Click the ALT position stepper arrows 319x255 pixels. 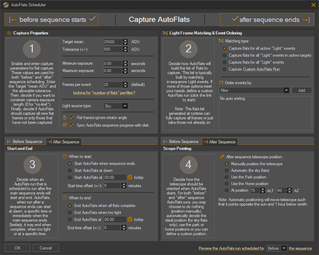(263, 190)
